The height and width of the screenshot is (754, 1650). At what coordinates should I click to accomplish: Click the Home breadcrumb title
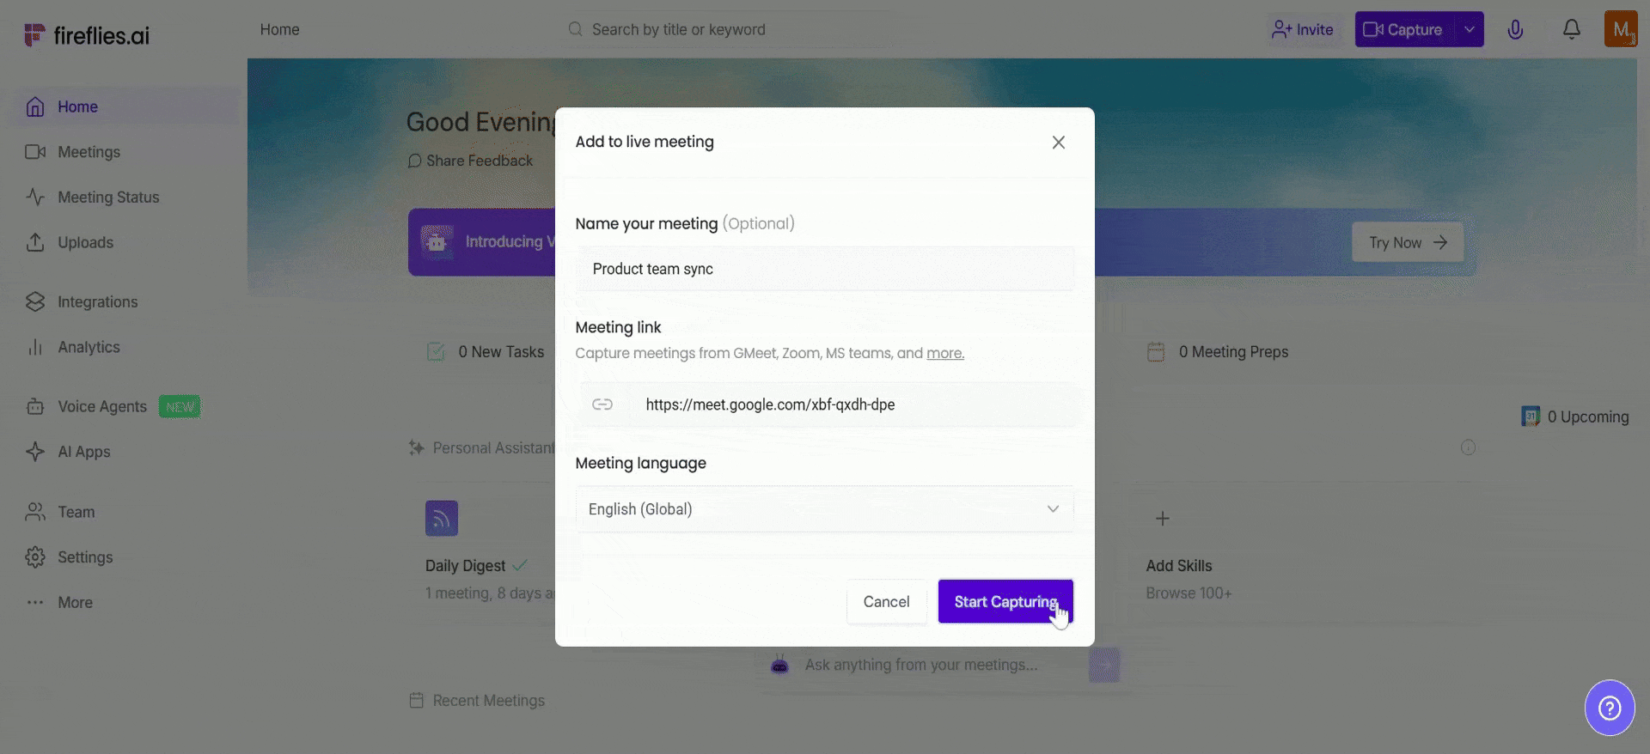tap(280, 30)
